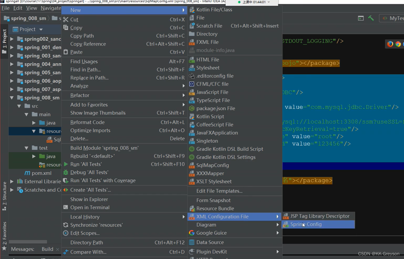Click the build hammer icon in toolbar
This screenshot has height=259, width=404.
pyautogui.click(x=371, y=18)
